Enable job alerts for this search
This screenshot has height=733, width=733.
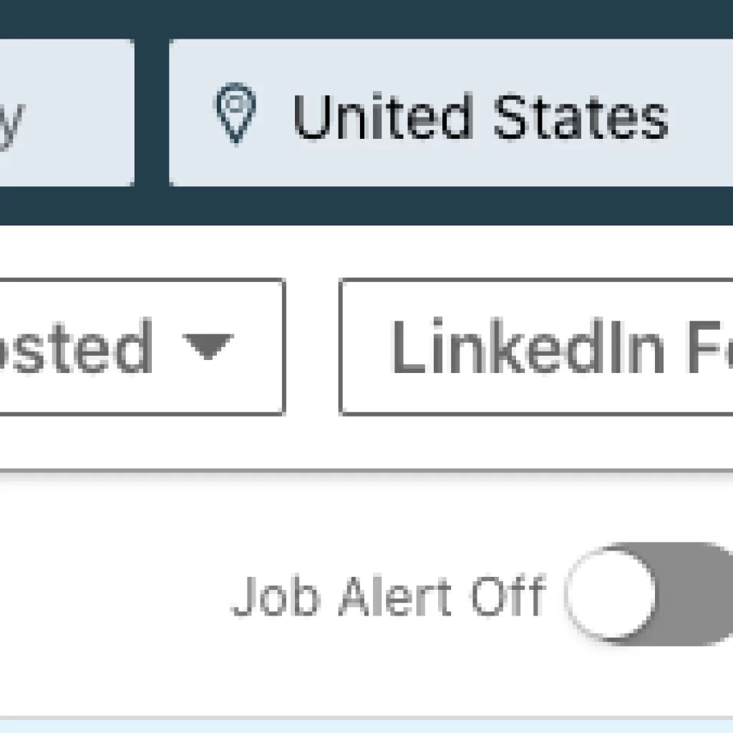pos(650,593)
